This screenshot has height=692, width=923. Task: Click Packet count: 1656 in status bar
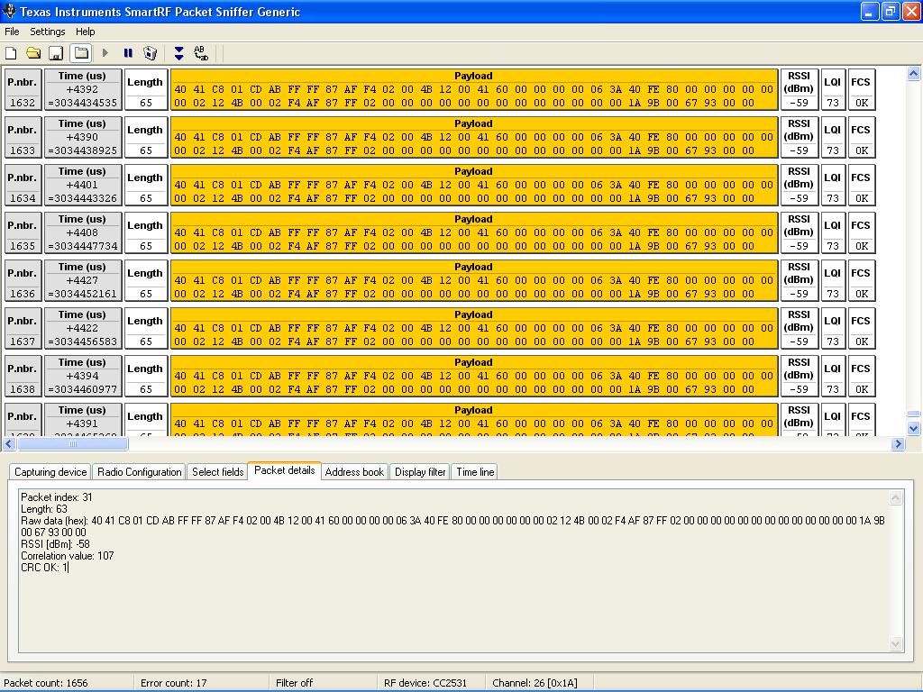pos(46,683)
